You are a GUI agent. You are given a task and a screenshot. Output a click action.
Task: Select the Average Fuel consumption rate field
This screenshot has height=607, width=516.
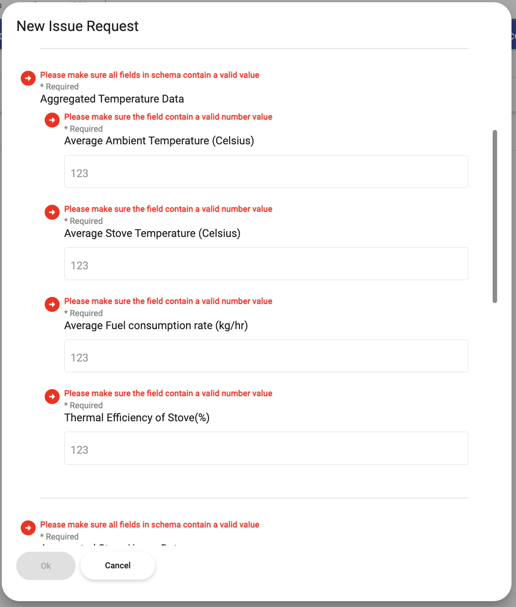pyautogui.click(x=266, y=356)
